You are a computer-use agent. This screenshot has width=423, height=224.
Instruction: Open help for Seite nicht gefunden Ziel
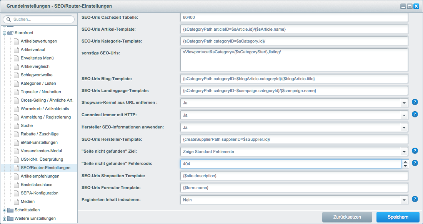pos(415,151)
